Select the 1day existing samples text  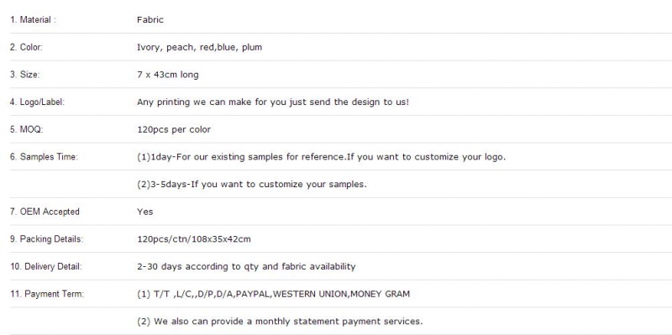[322, 157]
